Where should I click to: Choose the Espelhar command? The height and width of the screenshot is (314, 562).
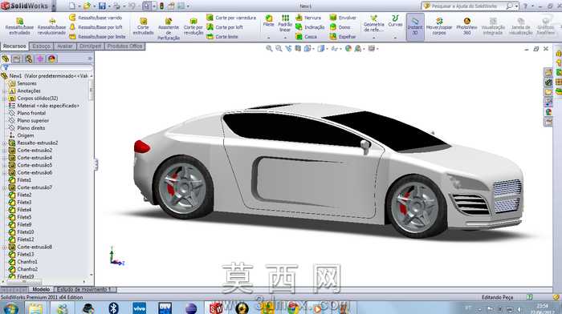pyautogui.click(x=343, y=37)
